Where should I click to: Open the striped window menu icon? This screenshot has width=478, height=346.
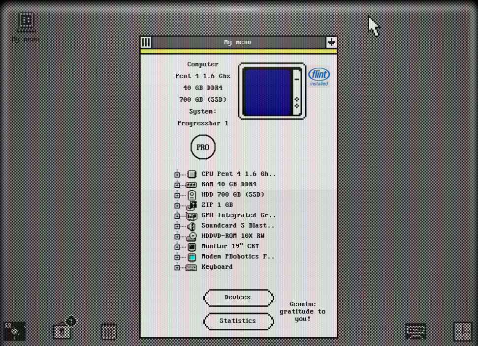[x=146, y=42]
